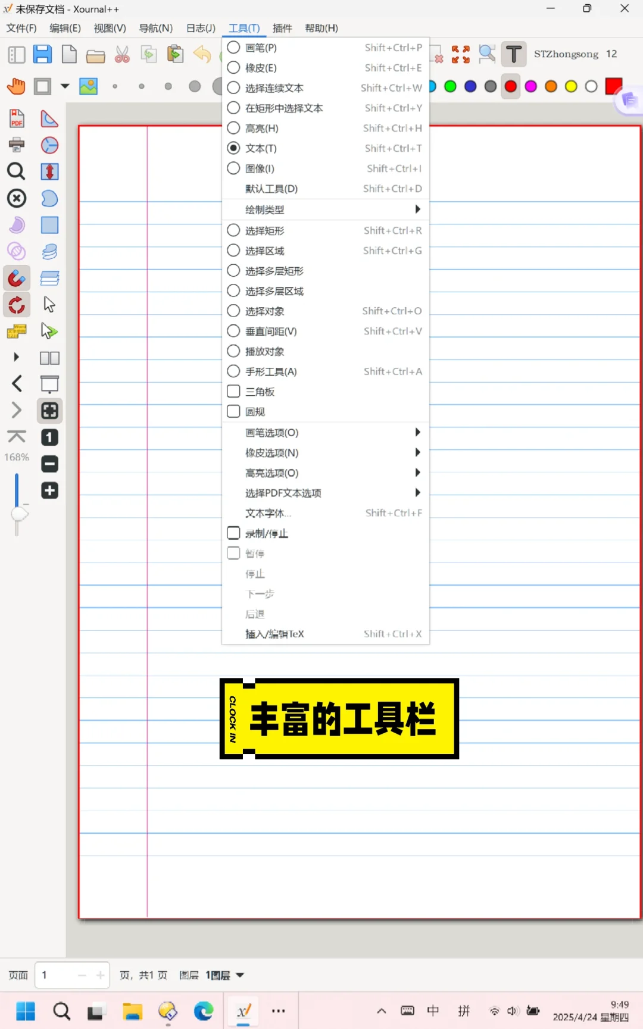
Task: Expand the 画笔选项(O) submenu
Action: [325, 433]
